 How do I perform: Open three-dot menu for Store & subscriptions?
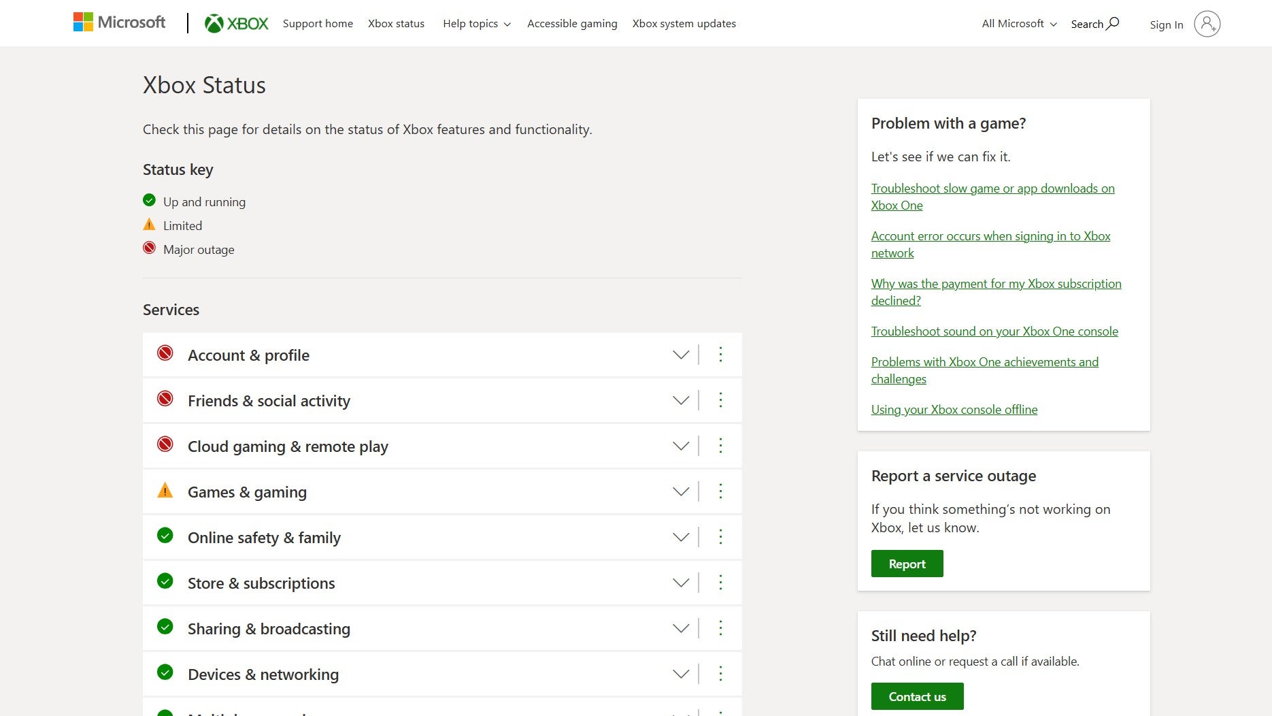coord(720,583)
